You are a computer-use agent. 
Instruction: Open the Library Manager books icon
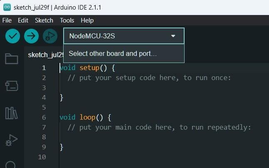[x=12, y=113]
